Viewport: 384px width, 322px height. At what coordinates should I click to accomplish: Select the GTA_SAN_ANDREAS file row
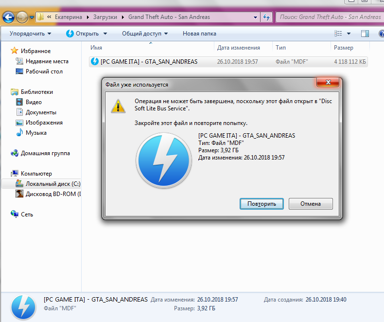click(x=228, y=61)
